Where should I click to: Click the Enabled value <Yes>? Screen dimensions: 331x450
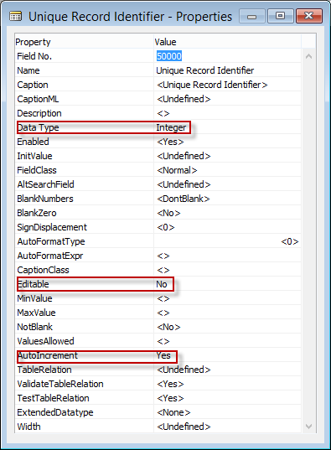[170, 142]
